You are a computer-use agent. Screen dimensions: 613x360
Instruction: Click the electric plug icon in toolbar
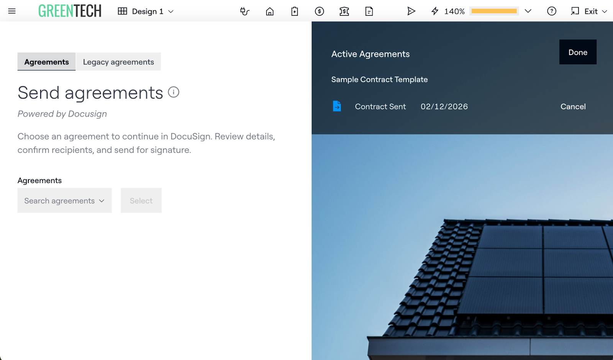coord(244,11)
